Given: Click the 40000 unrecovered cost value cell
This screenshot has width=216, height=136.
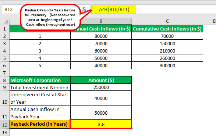Looking at the screenshot, I should (101, 98).
